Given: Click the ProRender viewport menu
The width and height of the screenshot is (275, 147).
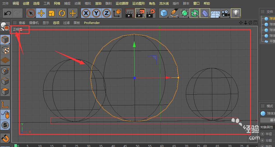Looking at the screenshot, I should click(x=92, y=23).
